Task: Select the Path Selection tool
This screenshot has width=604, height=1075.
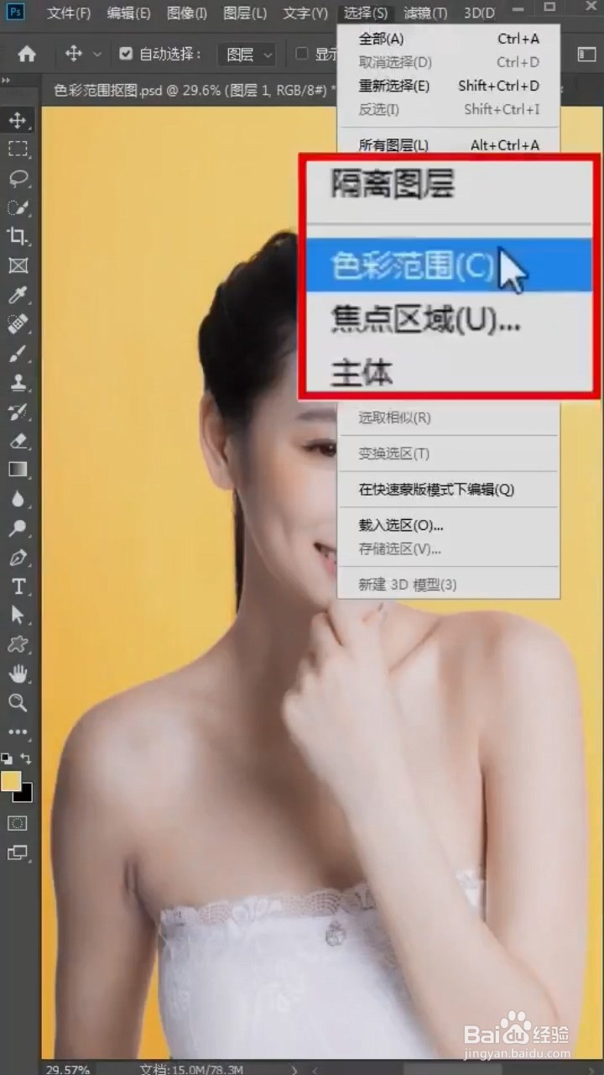Action: [18, 615]
